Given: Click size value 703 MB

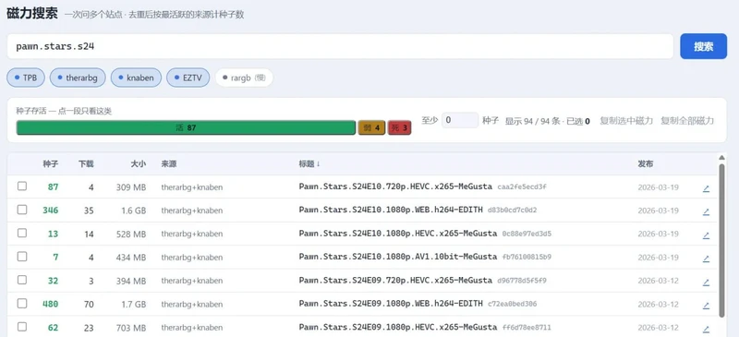Looking at the screenshot, I should click(x=131, y=328).
